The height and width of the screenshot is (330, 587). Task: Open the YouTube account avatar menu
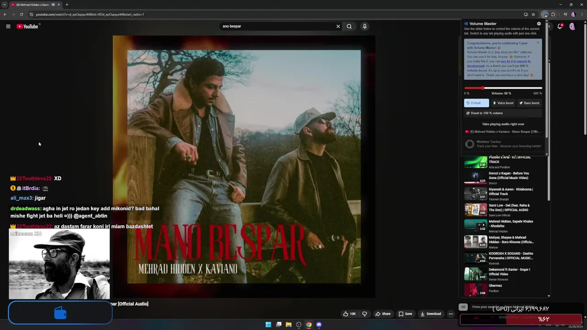click(572, 27)
